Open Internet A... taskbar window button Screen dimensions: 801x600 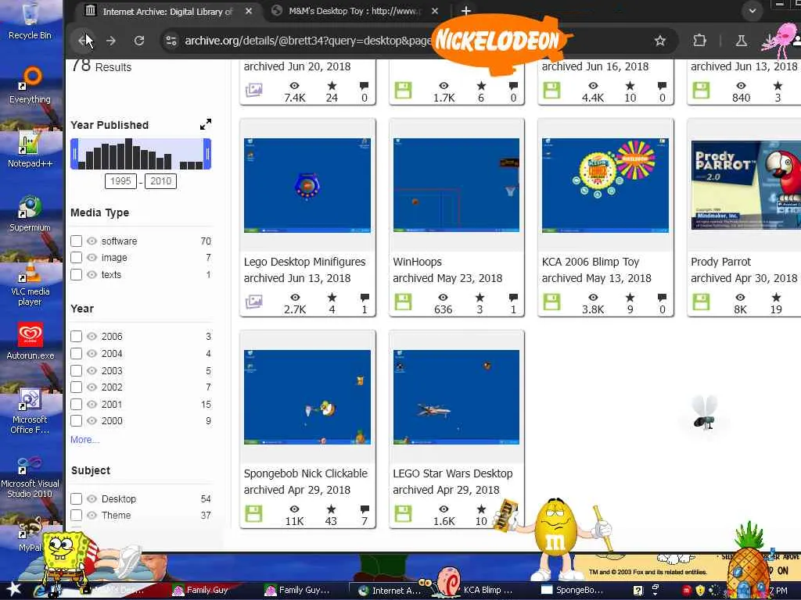pyautogui.click(x=390, y=591)
